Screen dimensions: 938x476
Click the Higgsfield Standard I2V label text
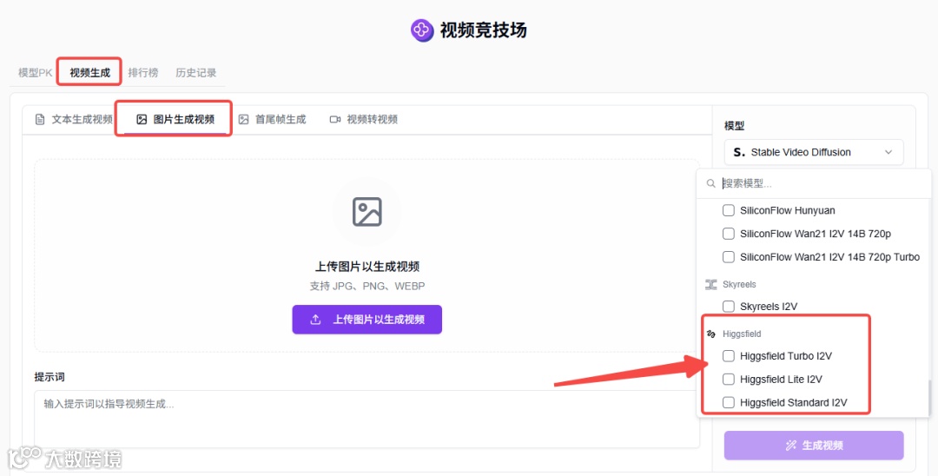click(x=794, y=403)
